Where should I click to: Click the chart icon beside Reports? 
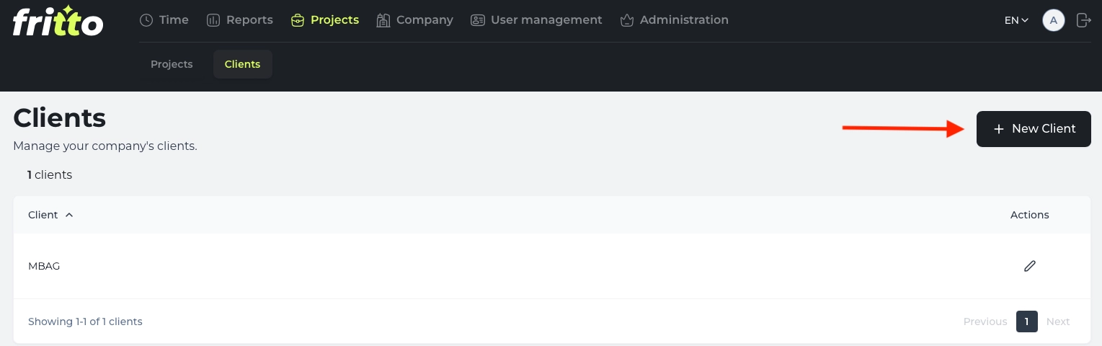point(213,20)
